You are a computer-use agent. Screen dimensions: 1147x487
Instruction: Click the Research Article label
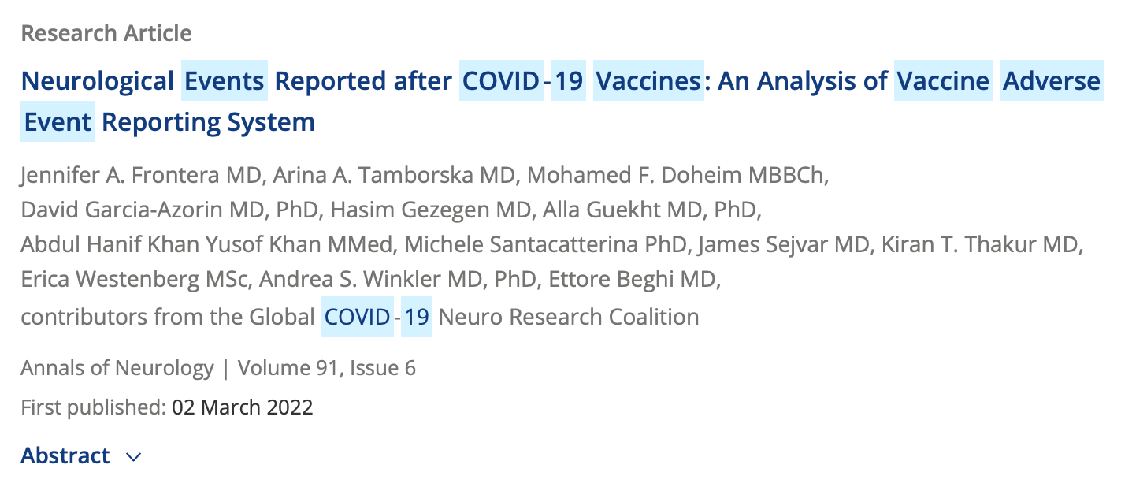tap(106, 34)
